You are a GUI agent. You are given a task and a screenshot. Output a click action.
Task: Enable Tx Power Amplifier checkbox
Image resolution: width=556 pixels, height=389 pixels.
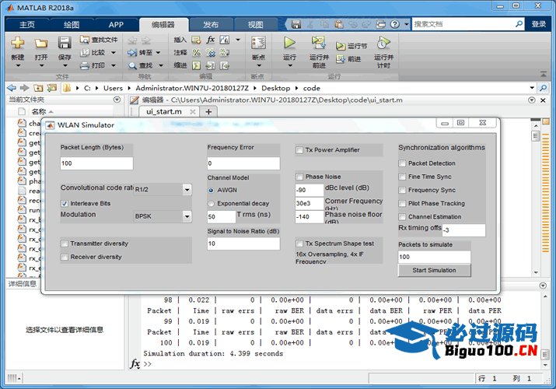(x=299, y=150)
